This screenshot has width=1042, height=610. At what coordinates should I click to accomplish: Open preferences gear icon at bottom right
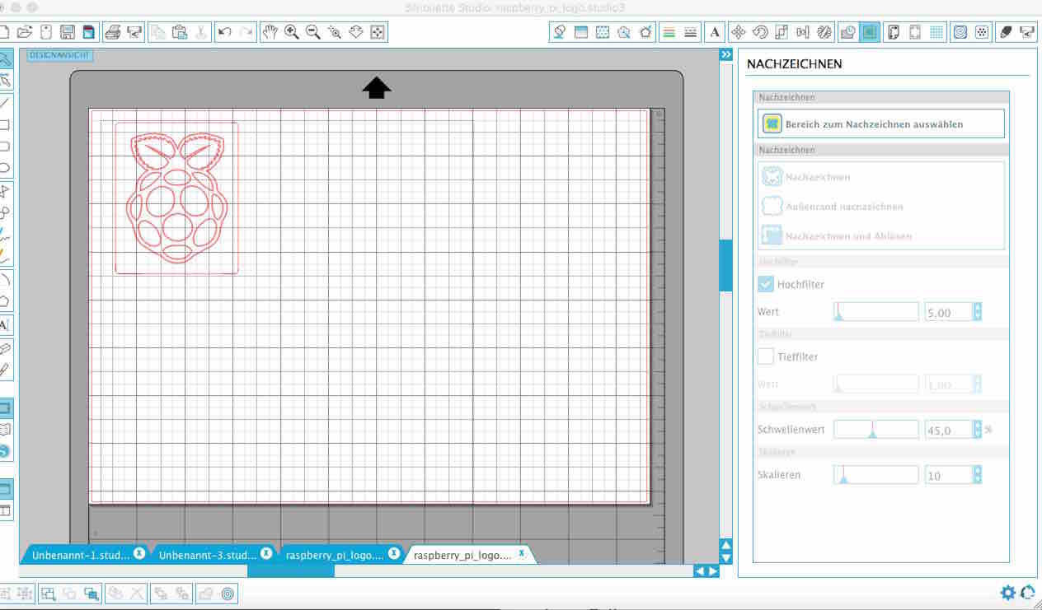(x=1007, y=593)
